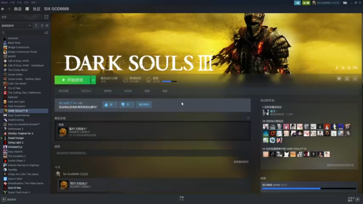Go back with the left arrow

click(3, 9)
